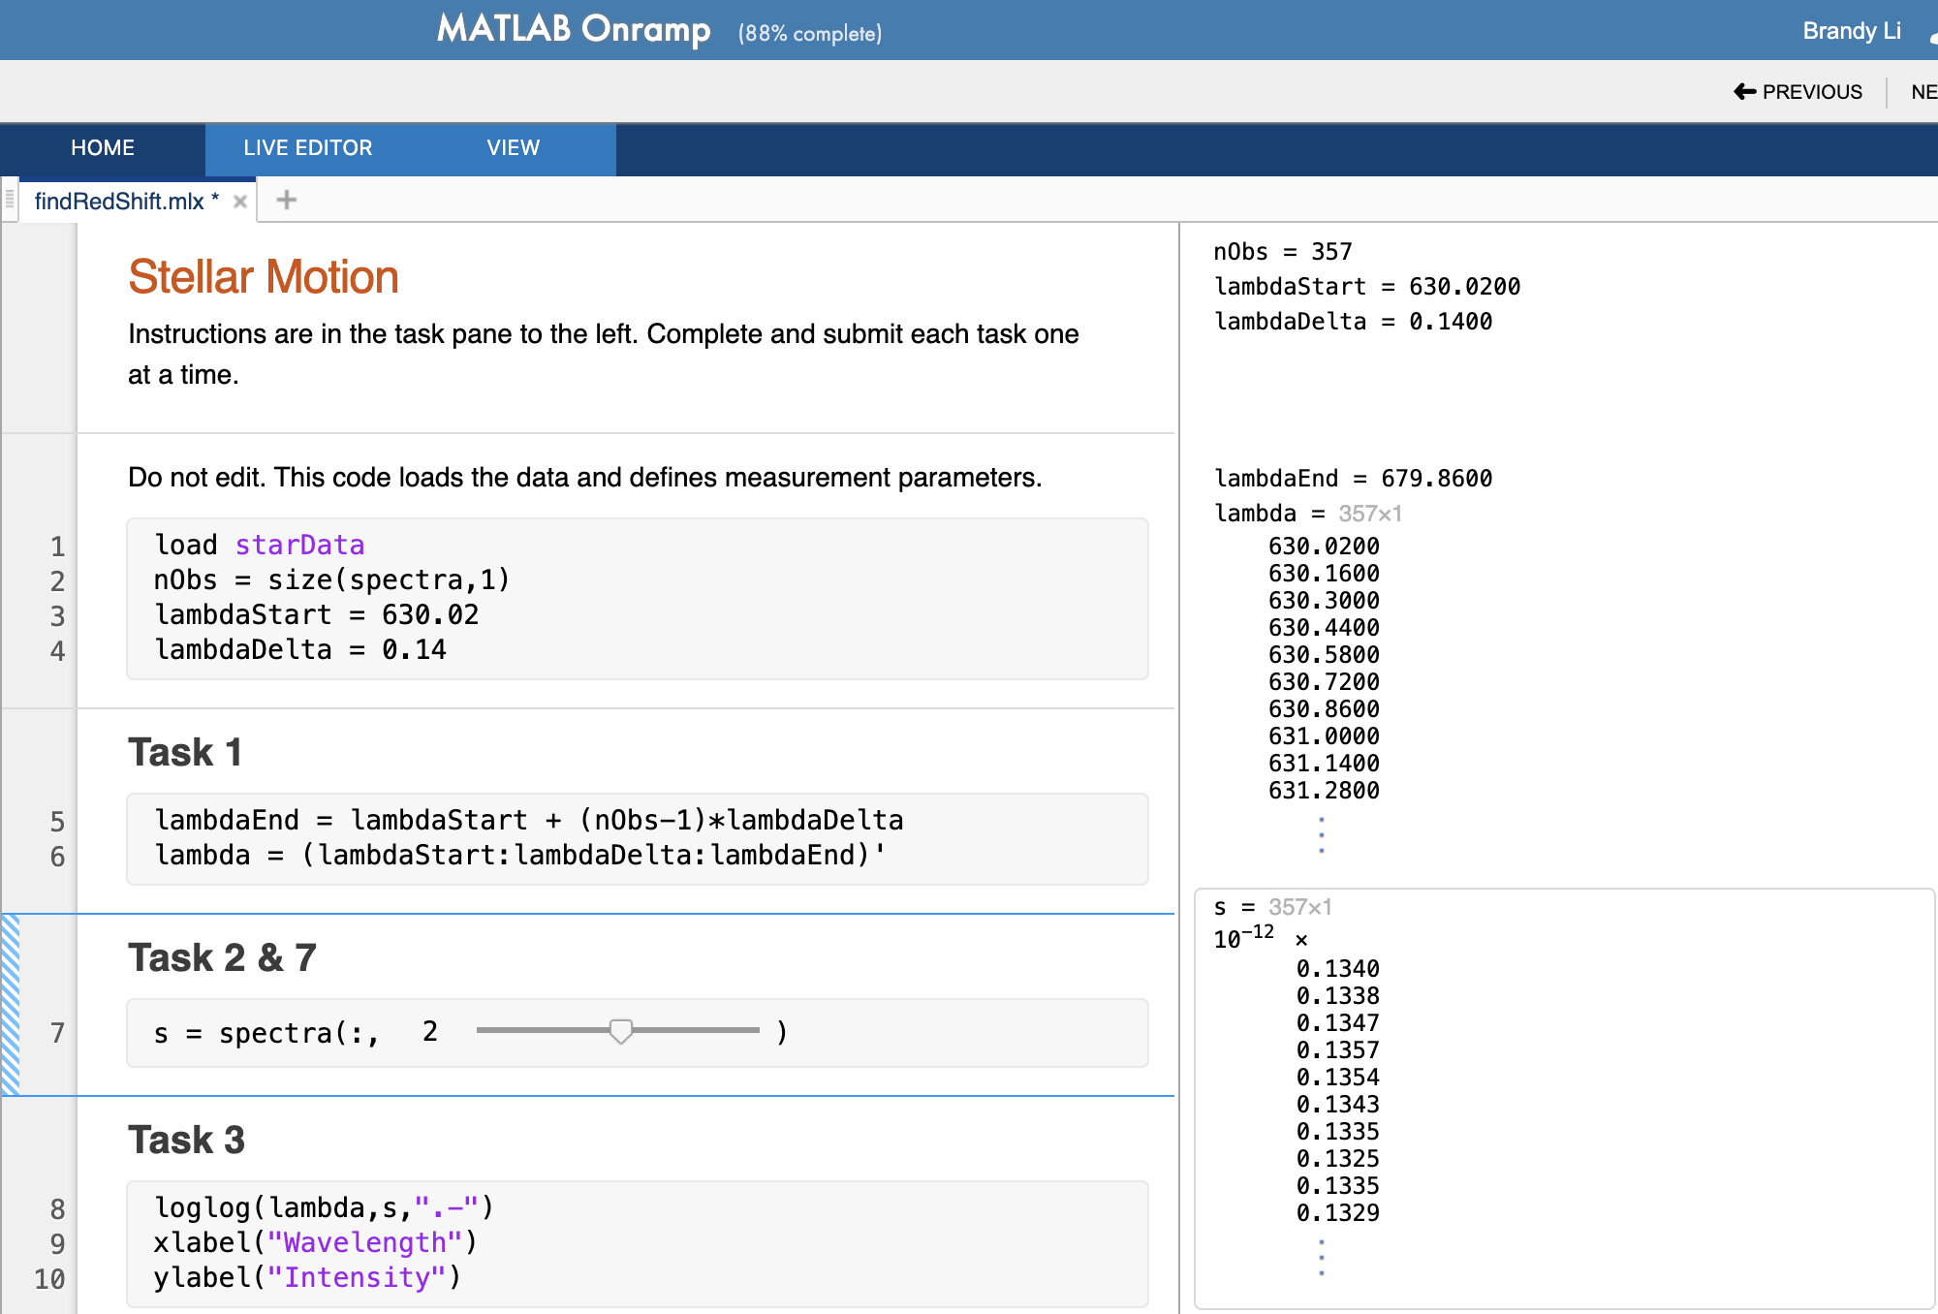Screen dimensions: 1938x1314
Task: : Switch to the VIEW ribbon tab
Action: pos(513,148)
